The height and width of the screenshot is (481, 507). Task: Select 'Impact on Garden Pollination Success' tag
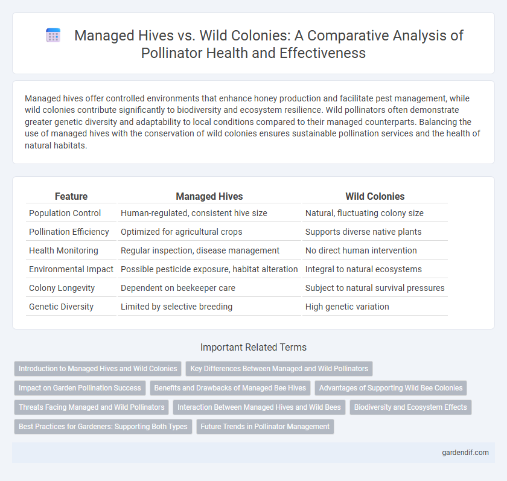[x=80, y=388]
